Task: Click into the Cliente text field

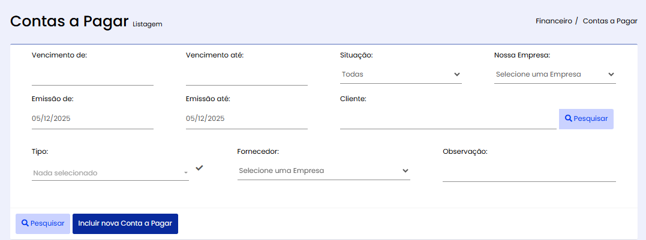Action: point(447,120)
